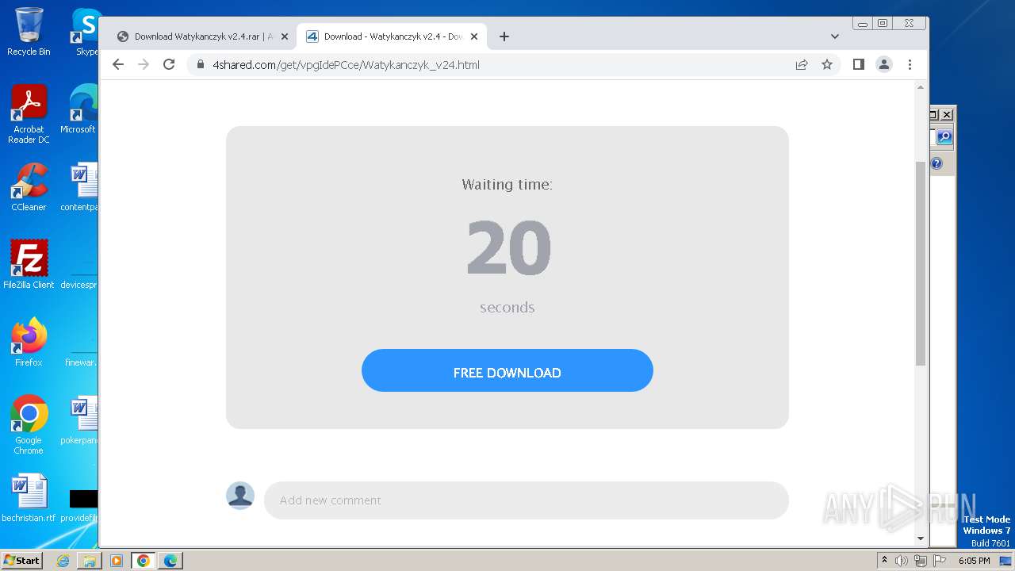Click the commenter avatar icon
The image size is (1015, 571).
click(240, 496)
